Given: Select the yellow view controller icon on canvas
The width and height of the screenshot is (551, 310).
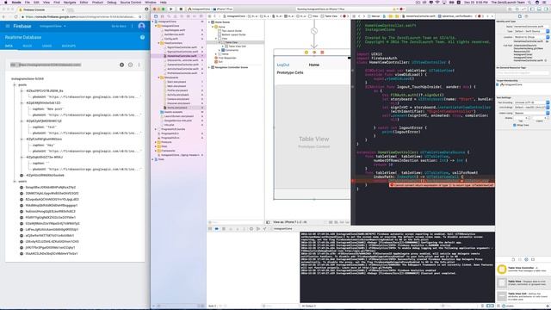Looking at the screenshot, I should [306, 53].
